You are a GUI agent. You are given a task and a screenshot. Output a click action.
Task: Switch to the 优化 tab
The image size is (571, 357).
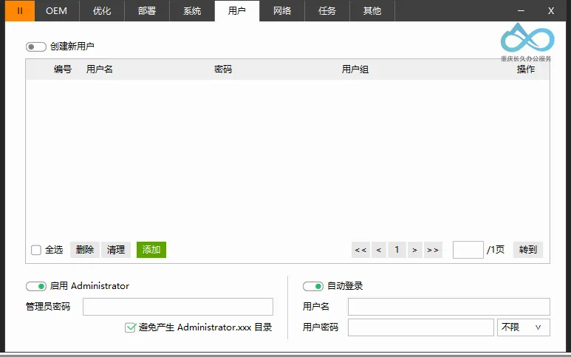[102, 11]
